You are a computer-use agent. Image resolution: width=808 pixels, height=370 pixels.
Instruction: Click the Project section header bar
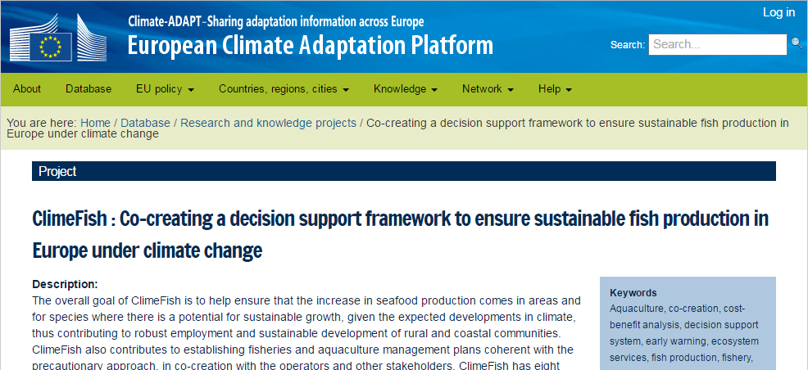pyautogui.click(x=403, y=171)
